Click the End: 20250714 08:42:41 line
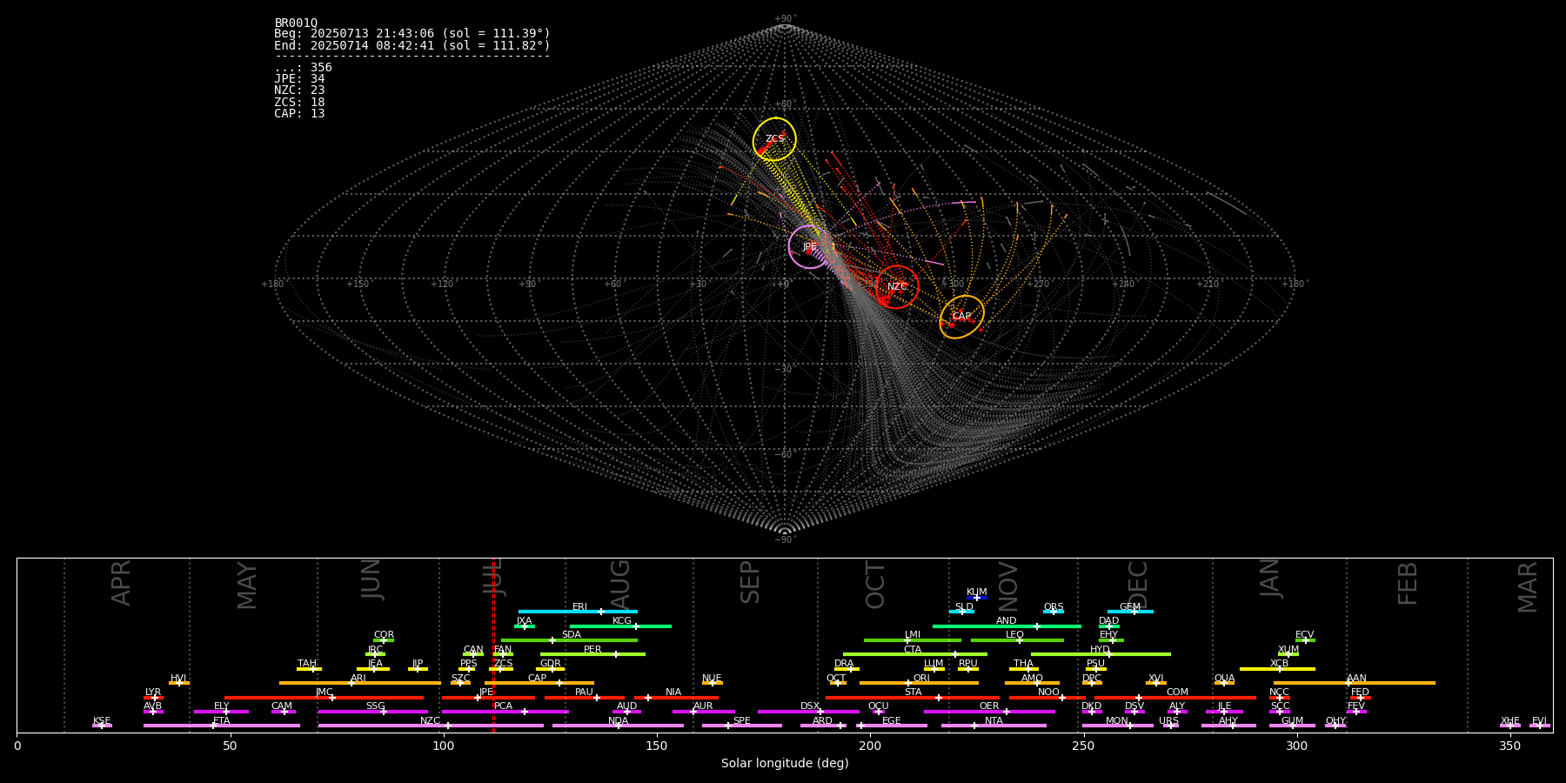This screenshot has width=1566, height=783. pos(412,45)
